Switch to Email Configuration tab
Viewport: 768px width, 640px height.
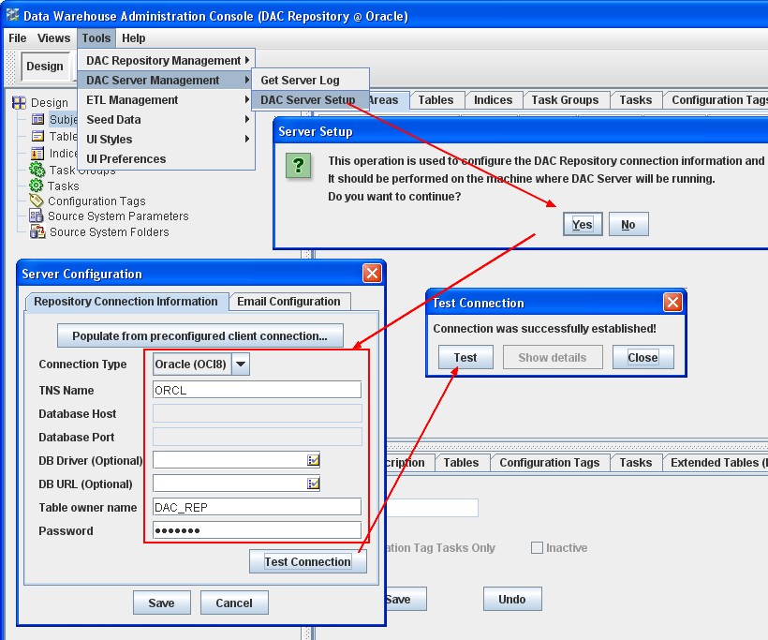[x=289, y=302]
